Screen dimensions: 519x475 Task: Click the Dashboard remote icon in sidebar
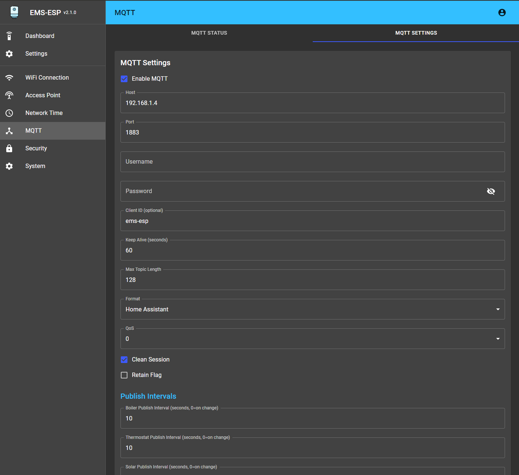click(x=10, y=36)
